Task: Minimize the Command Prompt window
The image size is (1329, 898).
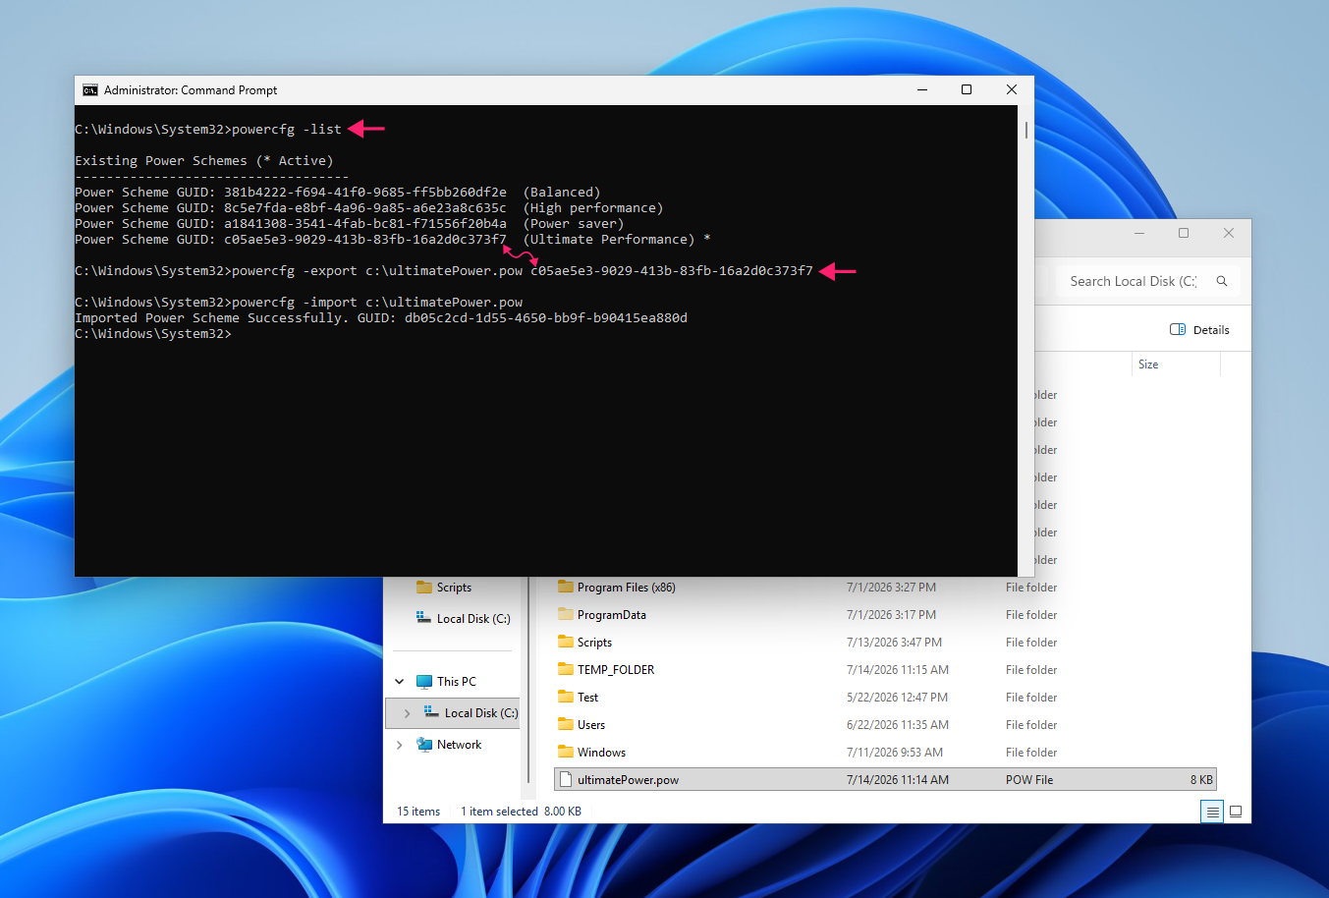Action: [x=922, y=89]
